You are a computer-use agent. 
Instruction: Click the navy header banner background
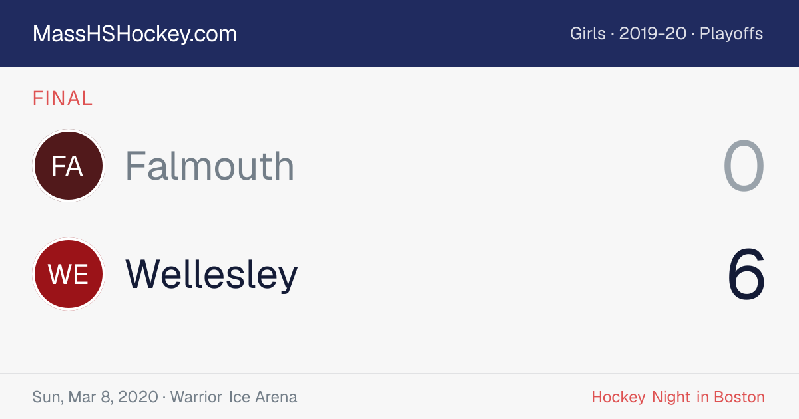pos(400,33)
